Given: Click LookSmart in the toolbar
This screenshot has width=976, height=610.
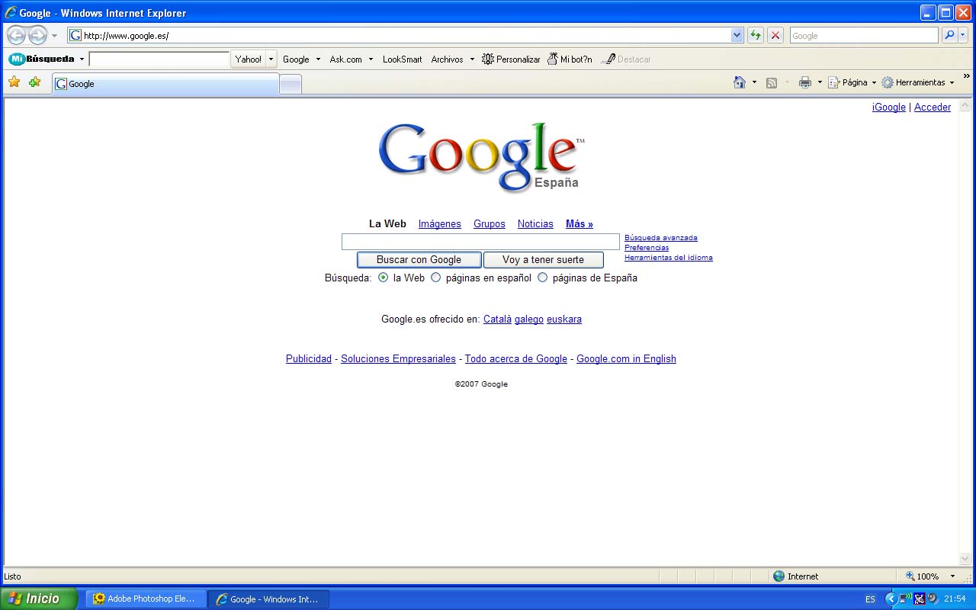Looking at the screenshot, I should click(x=402, y=59).
